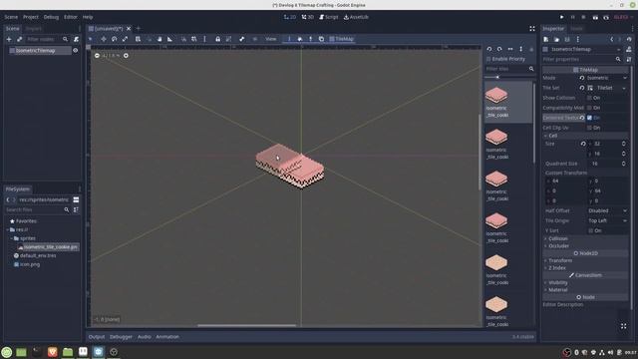The image size is (638, 359).
Task: Rotate tile left in TileMap palette
Action: click(489, 49)
